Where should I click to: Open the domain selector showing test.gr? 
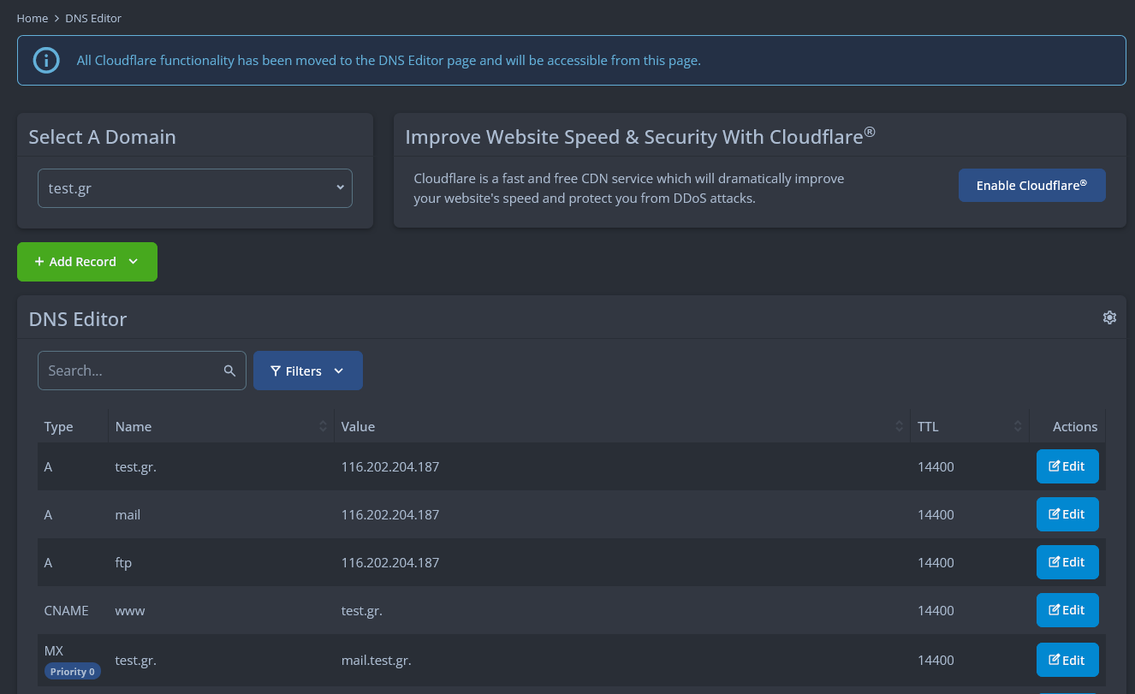pos(195,188)
